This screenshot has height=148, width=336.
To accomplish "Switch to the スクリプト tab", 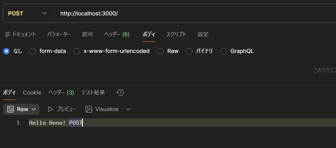I will (x=176, y=34).
